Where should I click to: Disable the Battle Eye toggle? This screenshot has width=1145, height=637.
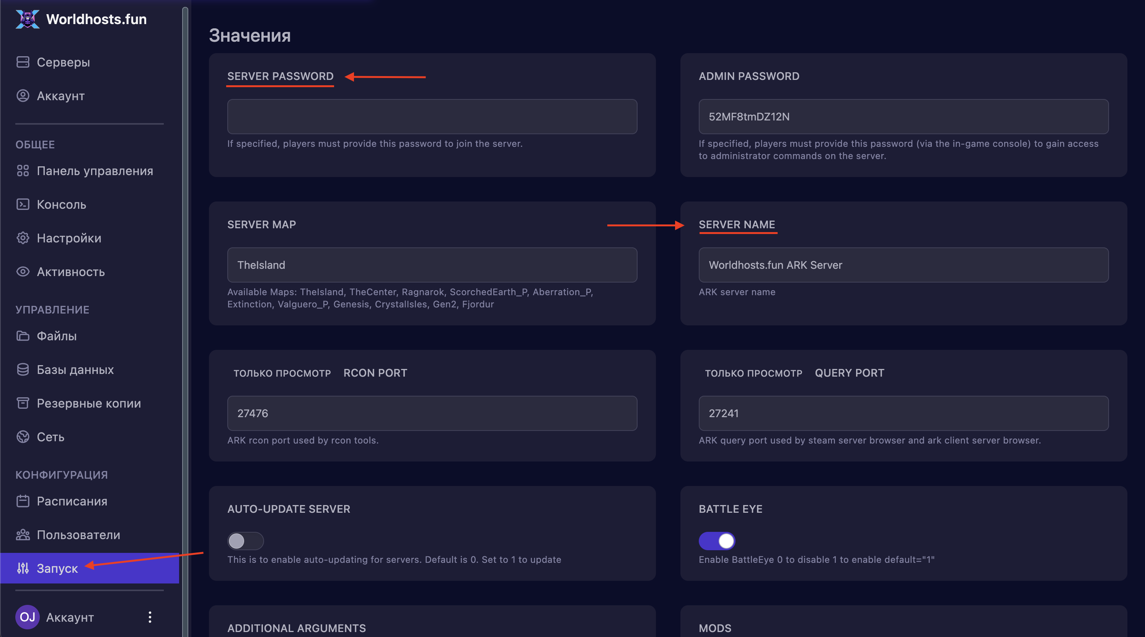pyautogui.click(x=716, y=541)
